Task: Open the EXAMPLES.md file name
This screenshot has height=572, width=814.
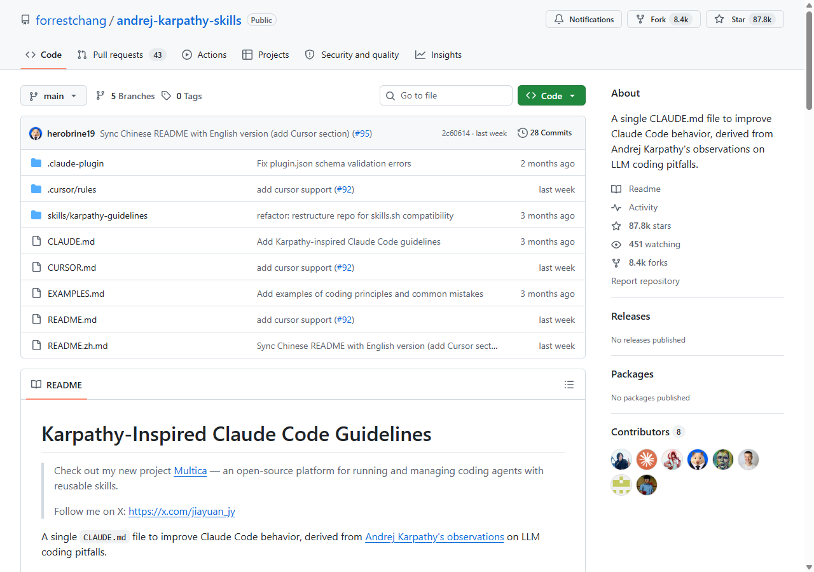Action: coord(76,294)
